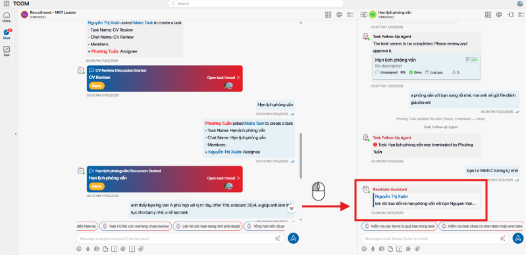
Task: Open the members count on the task card
Action: click(x=456, y=72)
